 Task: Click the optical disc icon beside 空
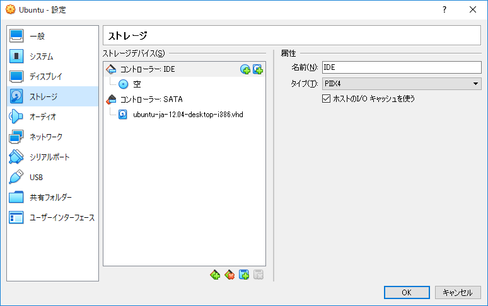(x=123, y=84)
